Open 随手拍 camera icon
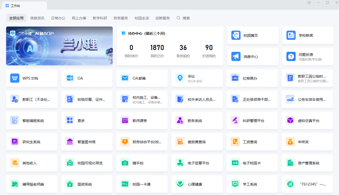The height and width of the screenshot is (195, 339). pyautogui.click(x=125, y=163)
